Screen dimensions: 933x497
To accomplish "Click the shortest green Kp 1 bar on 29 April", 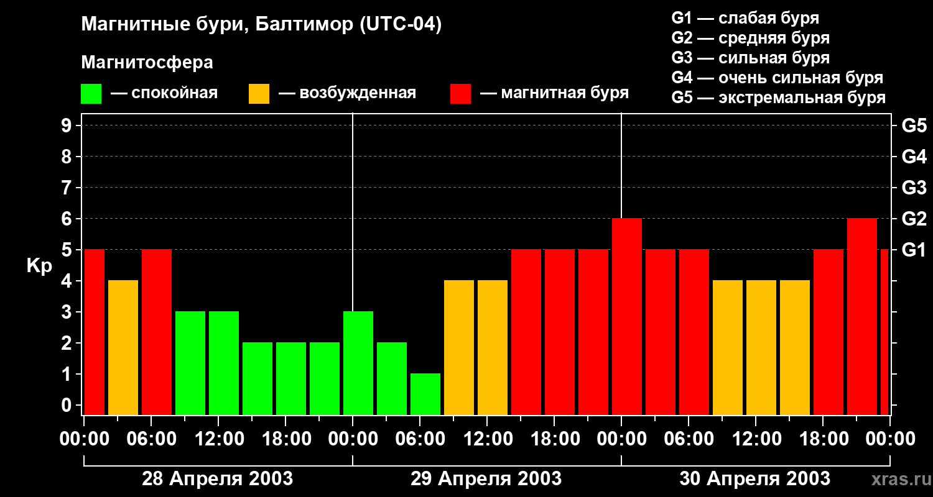I will [x=425, y=394].
